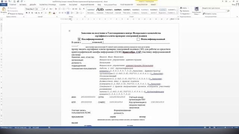Screen dimensions: 239x134
Task: Toggle underline formatting
Action: click(32, 13)
